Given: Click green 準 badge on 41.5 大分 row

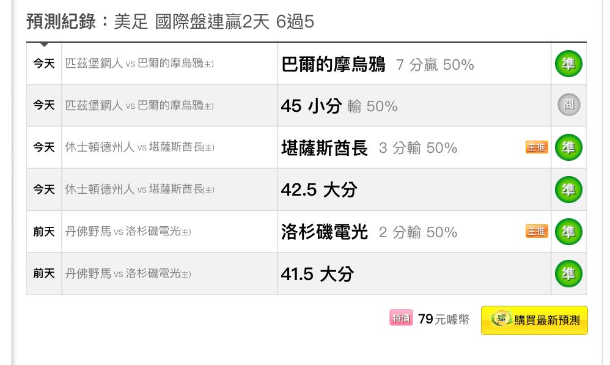Looking at the screenshot, I should [568, 273].
